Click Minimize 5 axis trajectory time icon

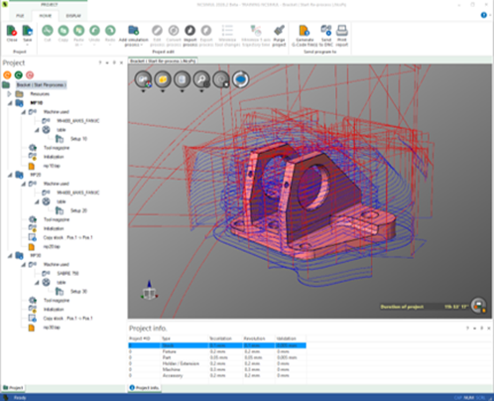click(x=256, y=31)
